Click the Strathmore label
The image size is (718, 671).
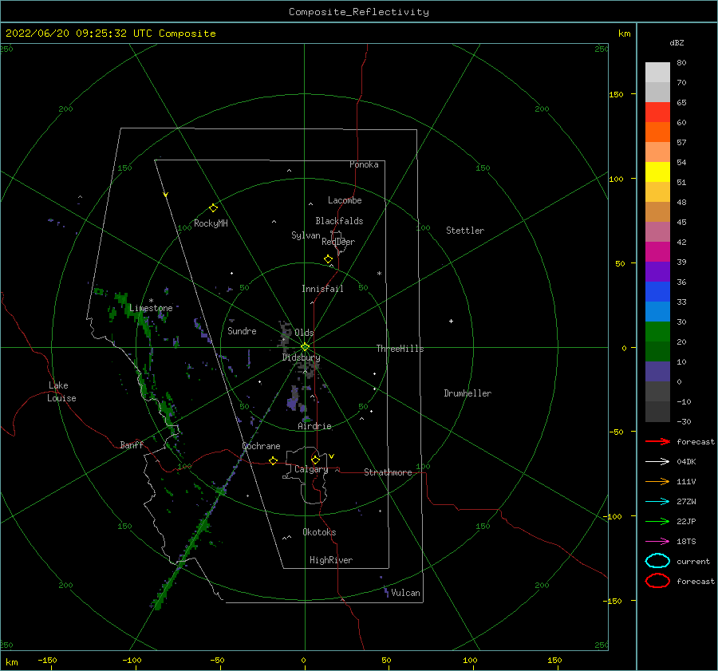pos(388,472)
